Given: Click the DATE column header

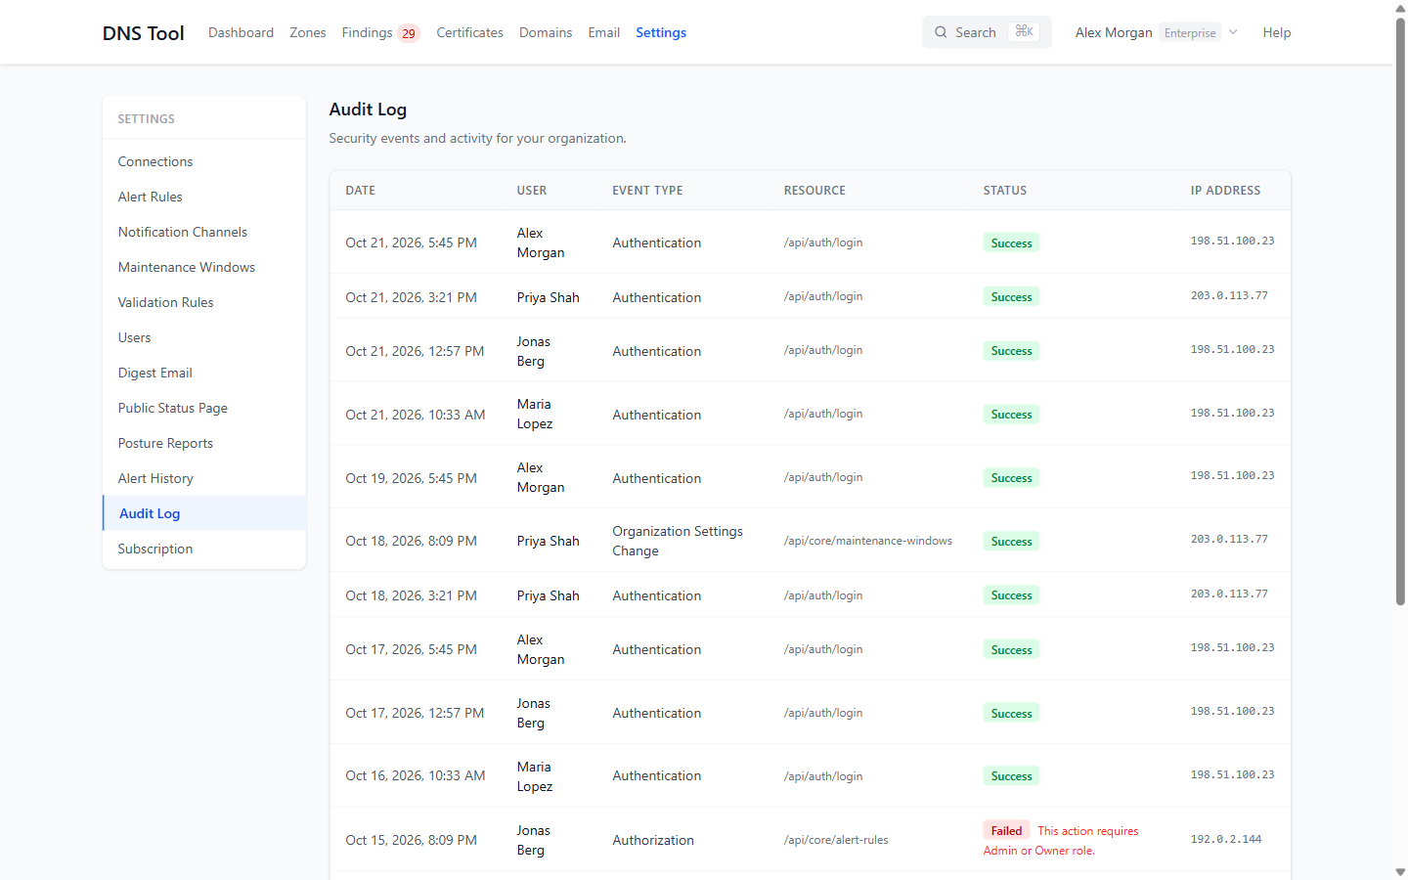Looking at the screenshot, I should (360, 191).
